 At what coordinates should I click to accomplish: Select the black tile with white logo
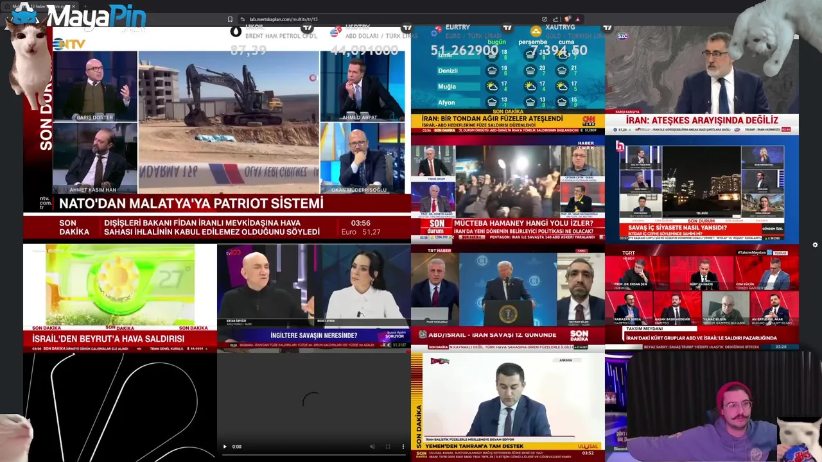(x=120, y=407)
